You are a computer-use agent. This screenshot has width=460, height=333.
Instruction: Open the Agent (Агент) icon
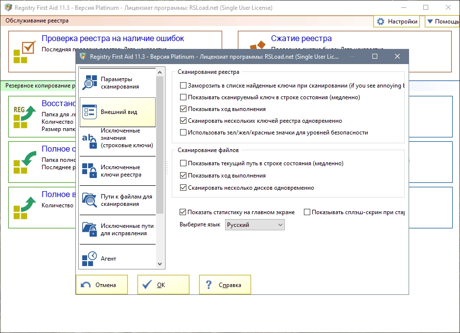tap(90, 259)
